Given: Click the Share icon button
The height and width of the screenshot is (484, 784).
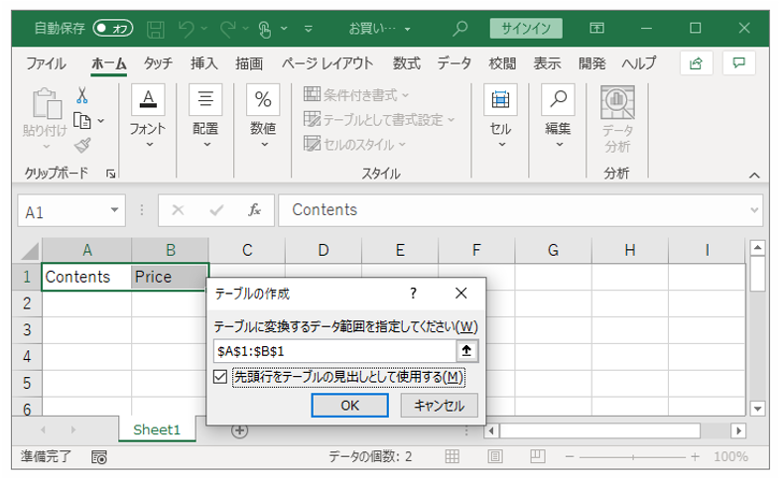Looking at the screenshot, I should (696, 63).
